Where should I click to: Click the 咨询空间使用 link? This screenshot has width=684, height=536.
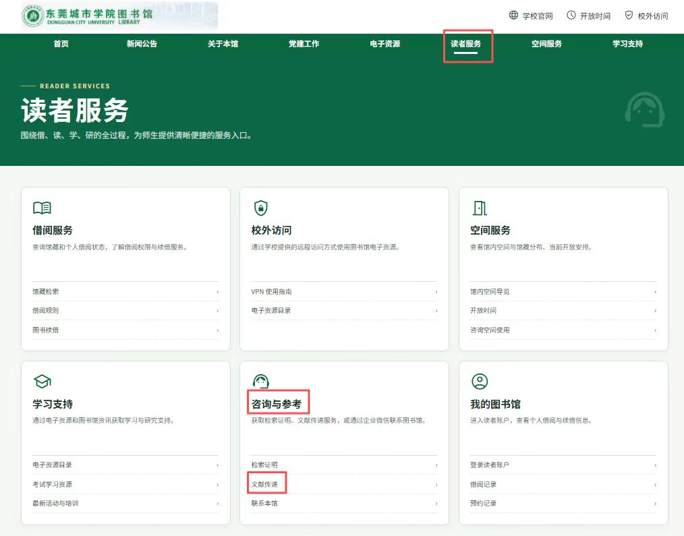point(490,330)
